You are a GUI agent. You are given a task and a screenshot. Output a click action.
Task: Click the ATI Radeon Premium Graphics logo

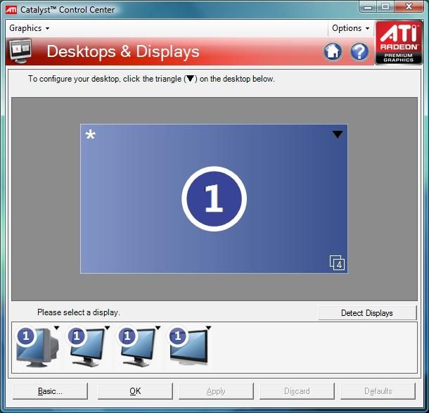(x=399, y=42)
